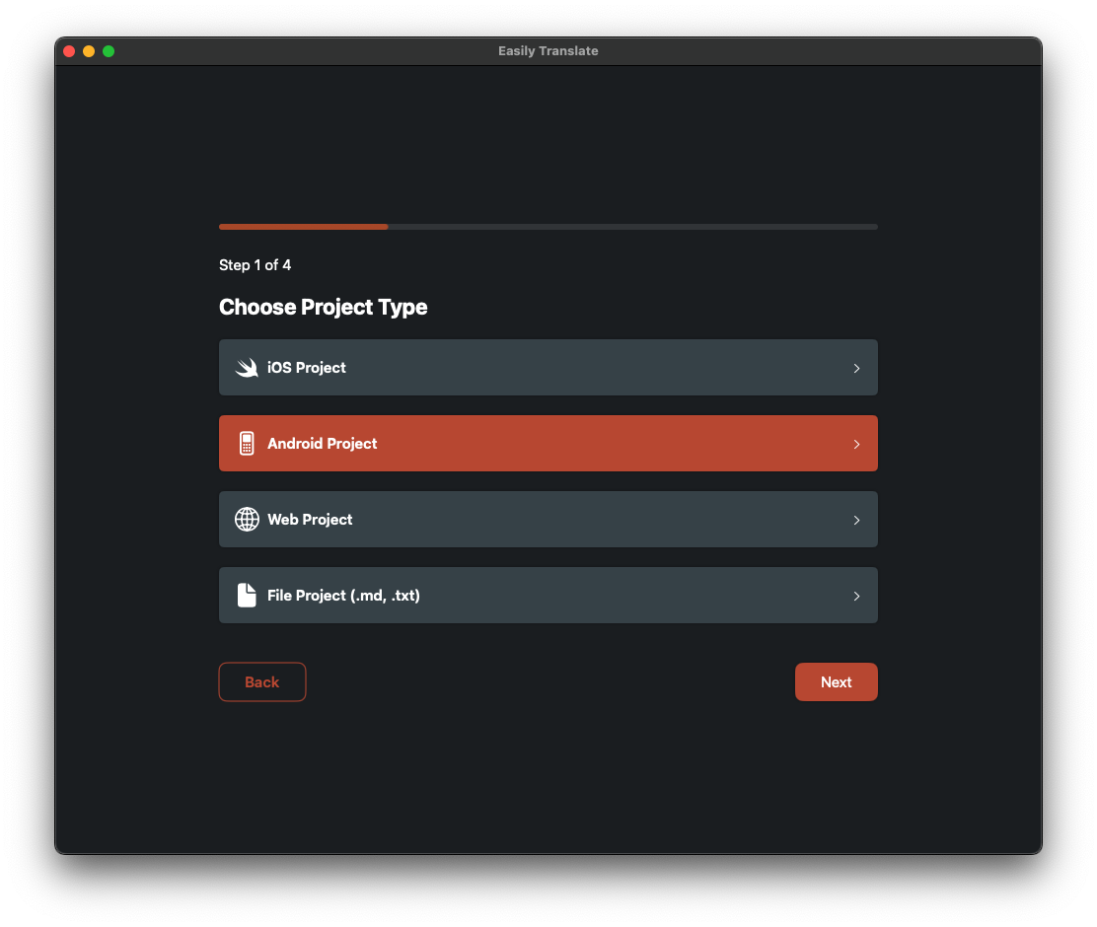
Task: Expand the iOS Project row chevron
Action: tap(856, 368)
